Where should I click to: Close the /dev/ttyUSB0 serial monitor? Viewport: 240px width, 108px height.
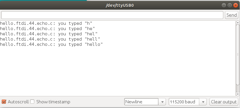click(235, 6)
